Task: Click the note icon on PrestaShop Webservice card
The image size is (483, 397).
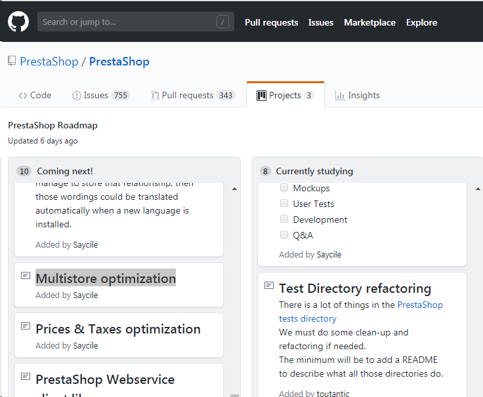Action: 26,377
